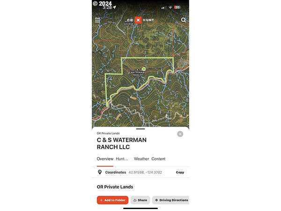This screenshot has width=281, height=211.
Task: Switch to the Weather tab
Action: tap(141, 159)
